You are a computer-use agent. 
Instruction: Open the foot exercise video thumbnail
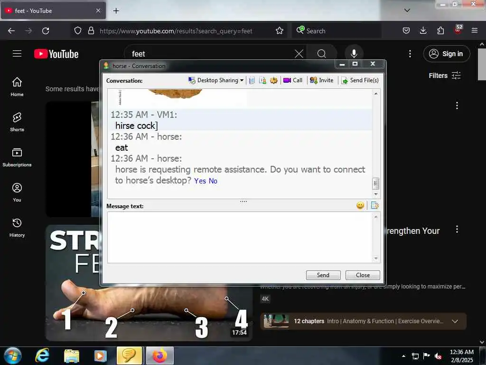[149, 314]
